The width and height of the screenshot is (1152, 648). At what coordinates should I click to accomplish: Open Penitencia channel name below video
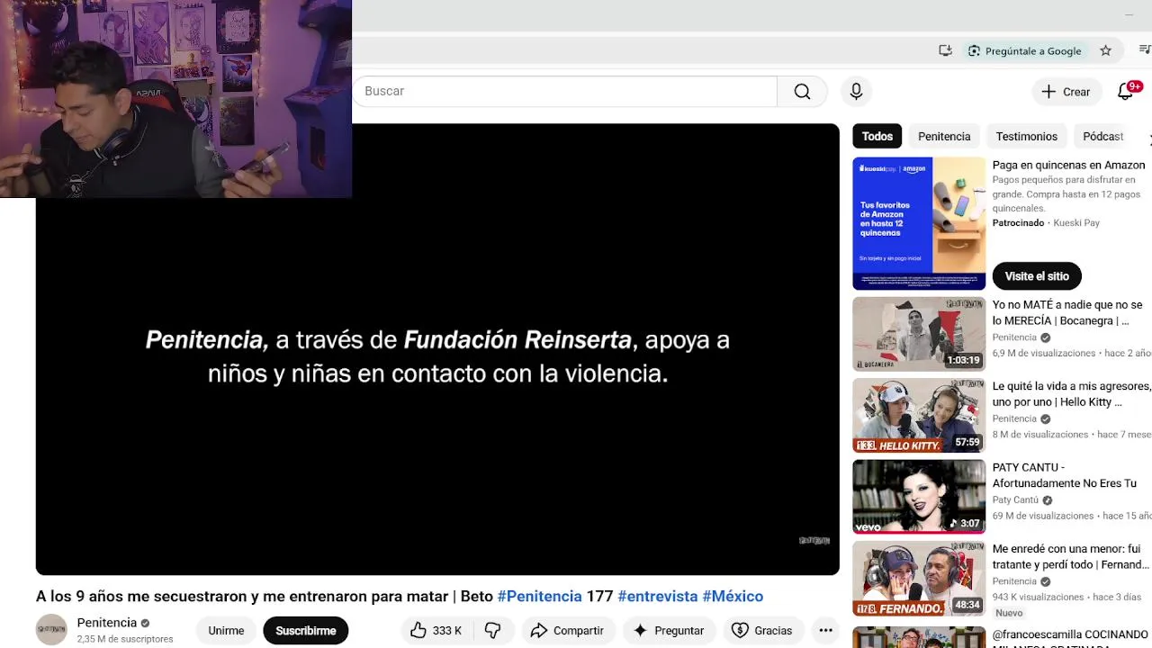pos(107,623)
